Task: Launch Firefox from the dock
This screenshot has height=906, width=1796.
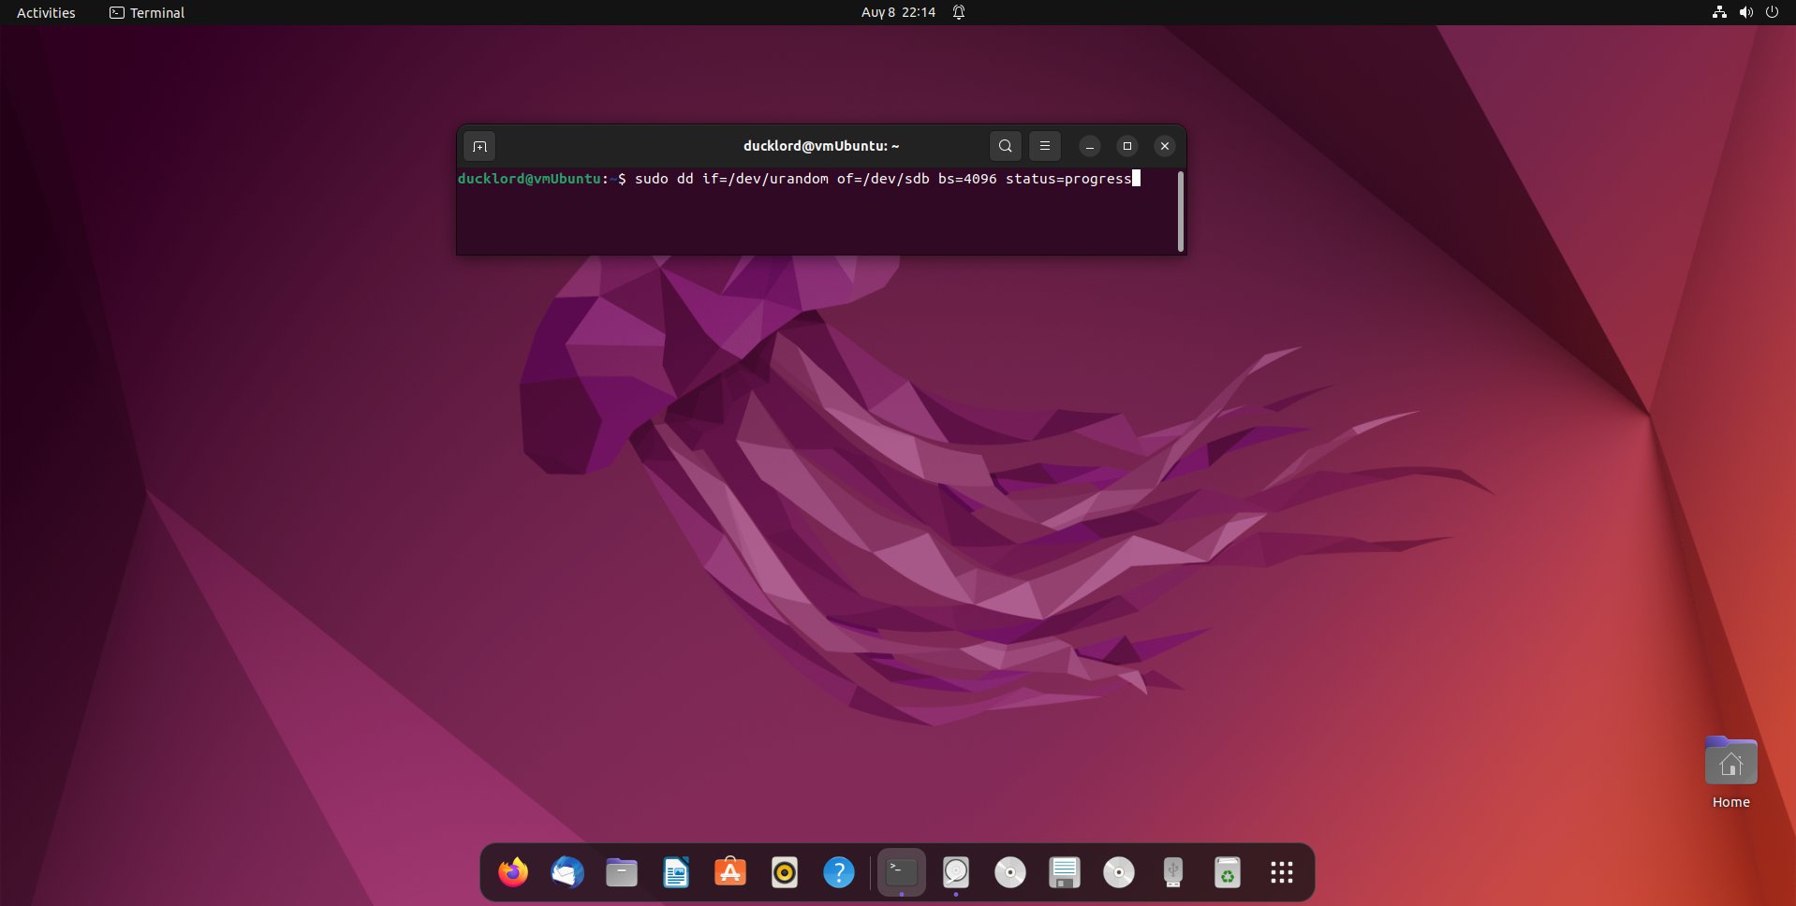Action: [513, 872]
